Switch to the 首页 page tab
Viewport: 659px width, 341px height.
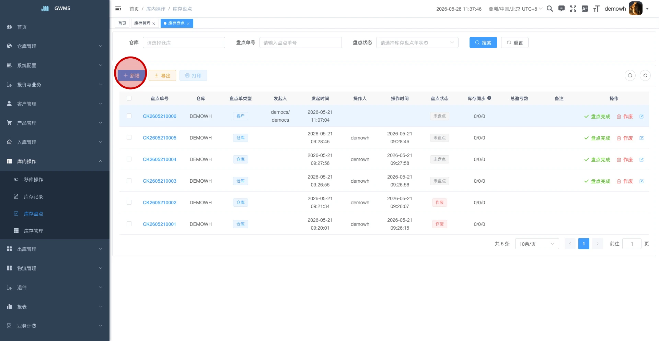[122, 23]
